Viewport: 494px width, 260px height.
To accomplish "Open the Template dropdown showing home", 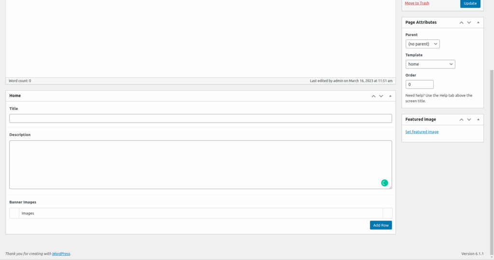I will pos(430,64).
